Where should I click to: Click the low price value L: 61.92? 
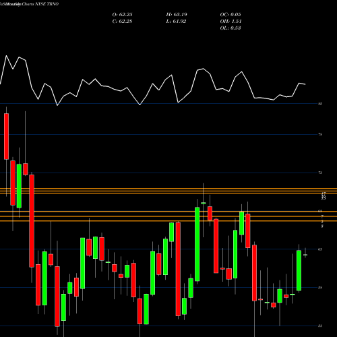pyautogui.click(x=176, y=22)
